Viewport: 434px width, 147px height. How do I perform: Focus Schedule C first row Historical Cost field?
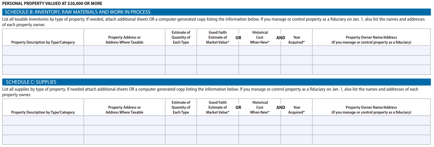[x=260, y=121]
